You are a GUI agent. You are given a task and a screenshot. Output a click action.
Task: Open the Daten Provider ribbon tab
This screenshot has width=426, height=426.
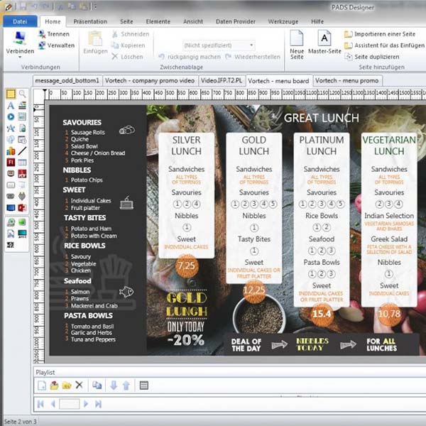(236, 21)
